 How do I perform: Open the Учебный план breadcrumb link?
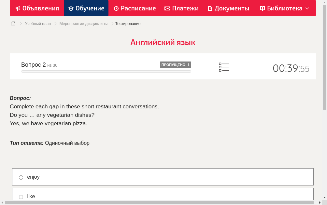pyautogui.click(x=38, y=23)
